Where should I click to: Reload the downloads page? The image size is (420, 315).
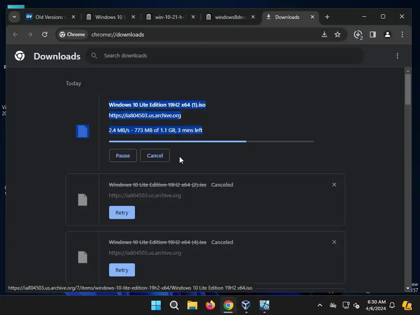[x=45, y=34]
